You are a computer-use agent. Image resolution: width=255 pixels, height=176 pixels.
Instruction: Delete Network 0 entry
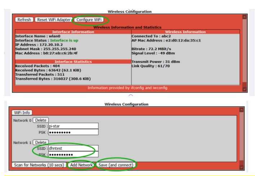(41, 120)
